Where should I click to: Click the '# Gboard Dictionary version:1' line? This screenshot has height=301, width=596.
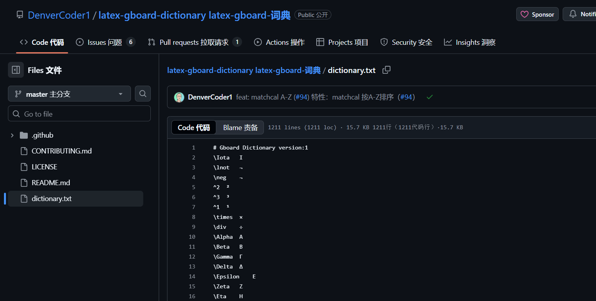coord(261,148)
